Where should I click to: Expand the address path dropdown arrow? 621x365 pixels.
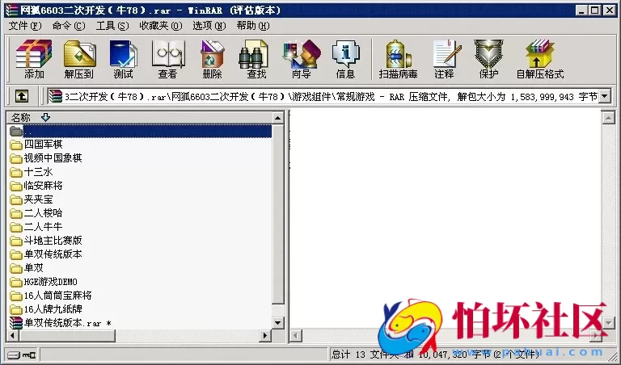(x=605, y=97)
